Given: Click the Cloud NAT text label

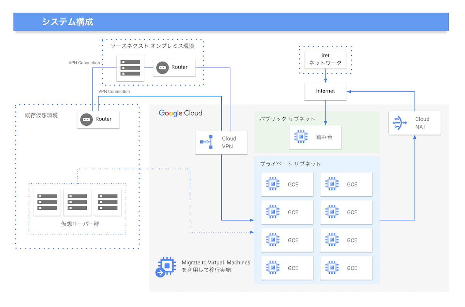Looking at the screenshot, I should coord(422,123).
